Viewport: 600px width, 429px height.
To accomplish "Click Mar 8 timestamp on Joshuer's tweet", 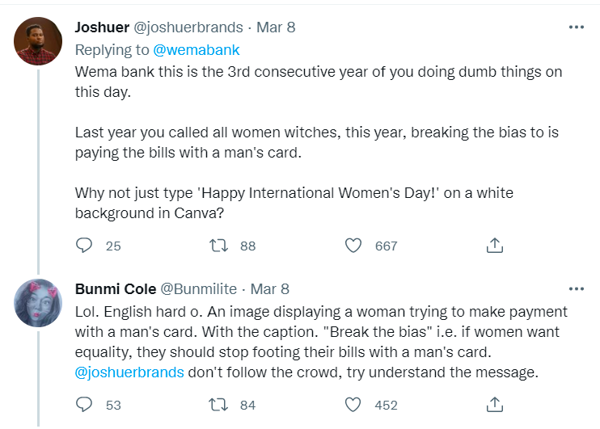I will 276,27.
